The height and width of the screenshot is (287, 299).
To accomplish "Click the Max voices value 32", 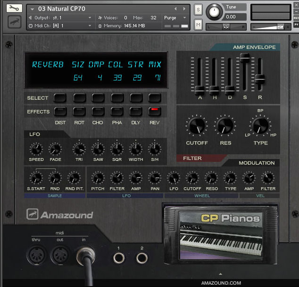I will (x=153, y=18).
